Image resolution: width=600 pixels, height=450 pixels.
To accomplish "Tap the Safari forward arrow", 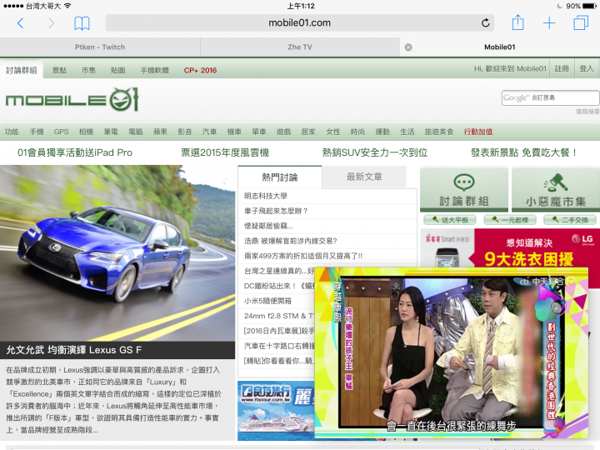I will click(51, 23).
